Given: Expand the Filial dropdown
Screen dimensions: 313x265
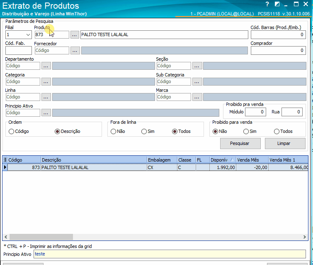Looking at the screenshot, I should coord(28,35).
